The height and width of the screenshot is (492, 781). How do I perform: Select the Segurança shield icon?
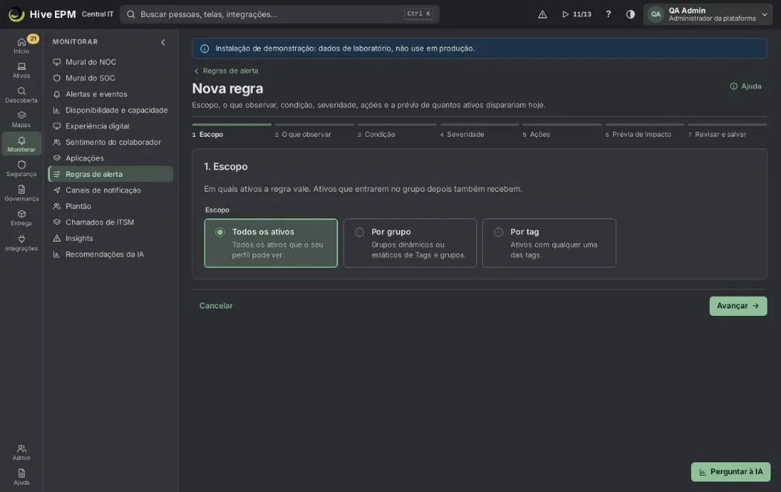pyautogui.click(x=22, y=169)
